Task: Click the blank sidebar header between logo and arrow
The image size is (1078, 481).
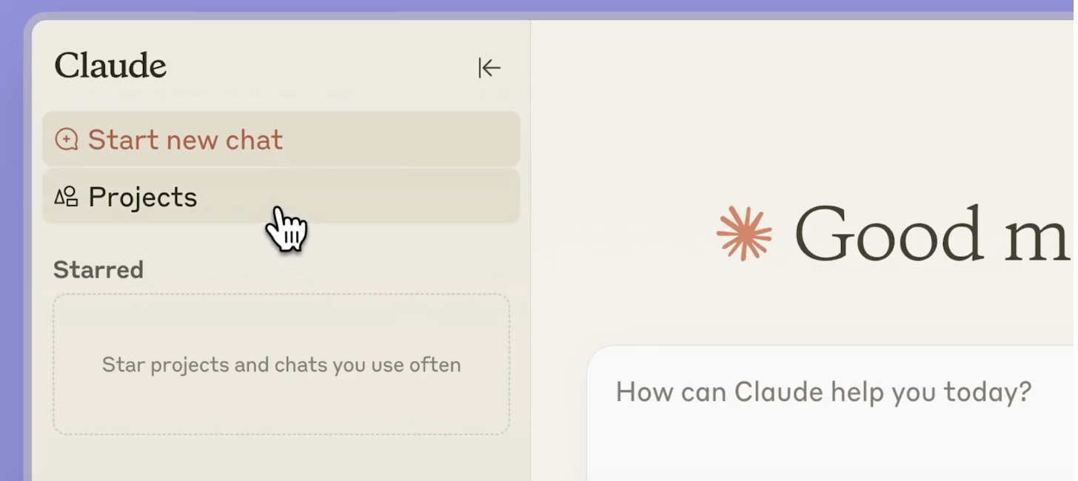Action: tap(318, 67)
